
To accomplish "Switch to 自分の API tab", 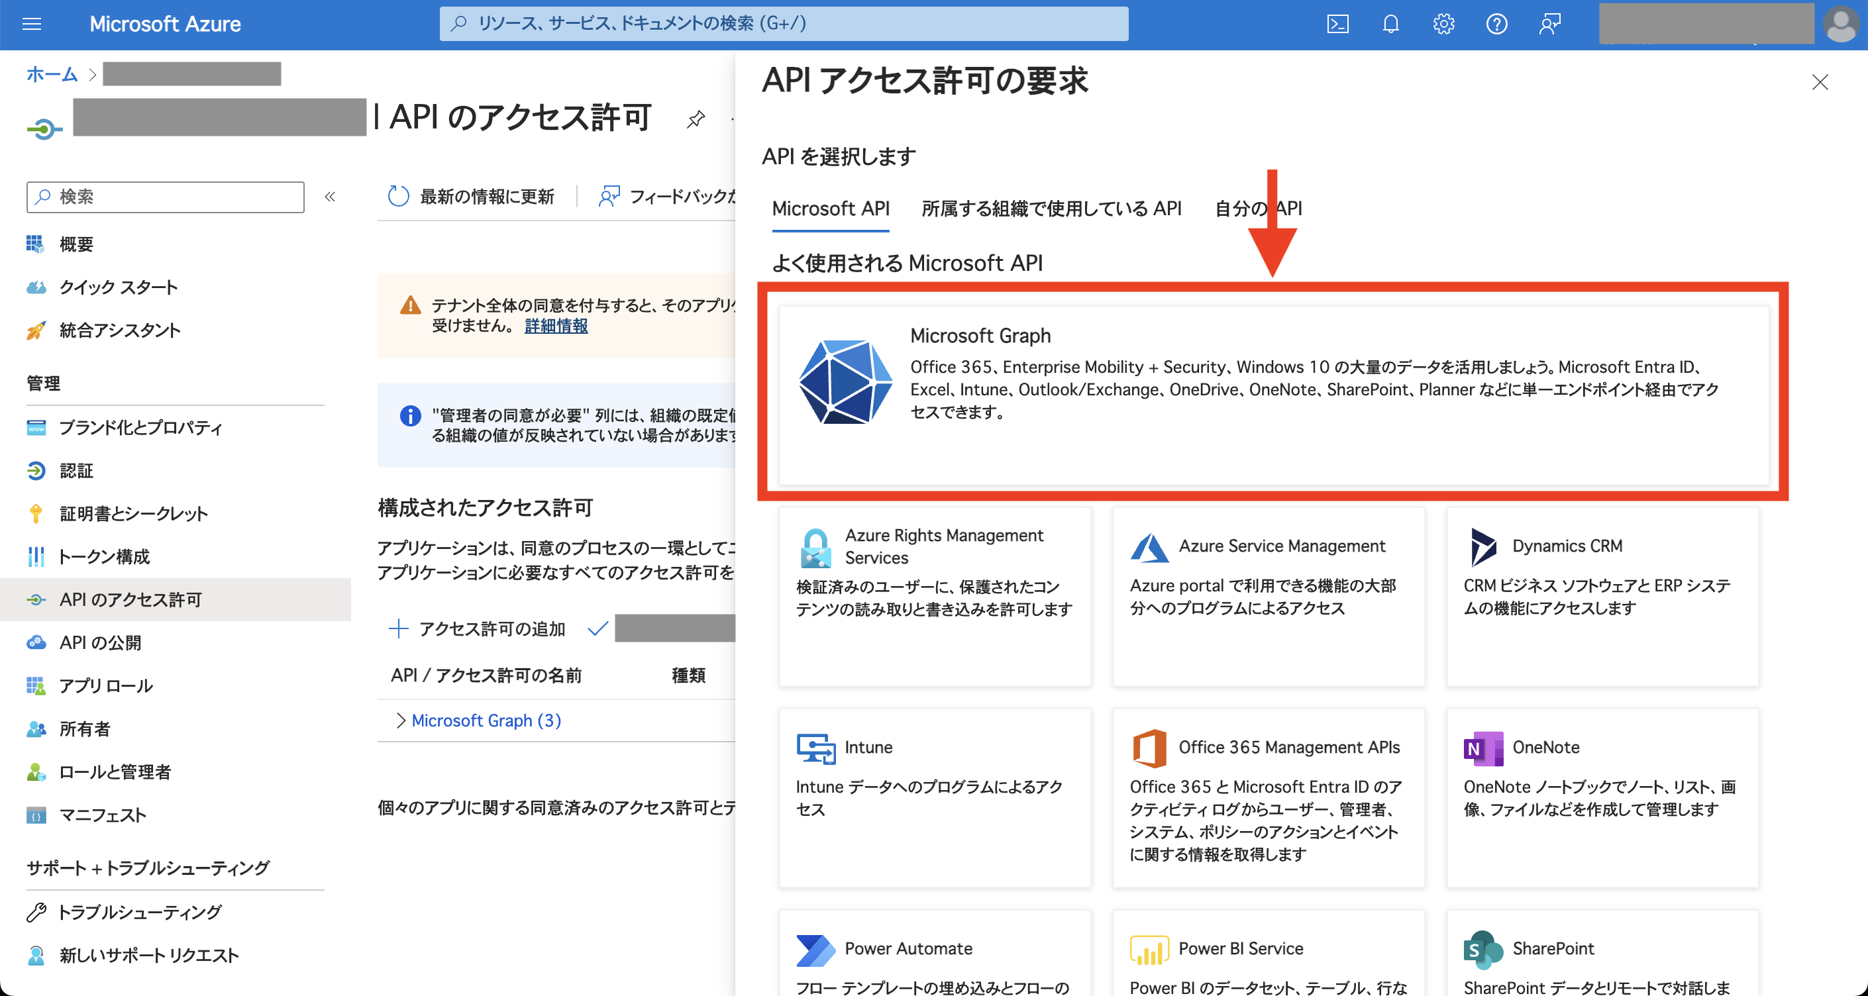I will (1258, 209).
